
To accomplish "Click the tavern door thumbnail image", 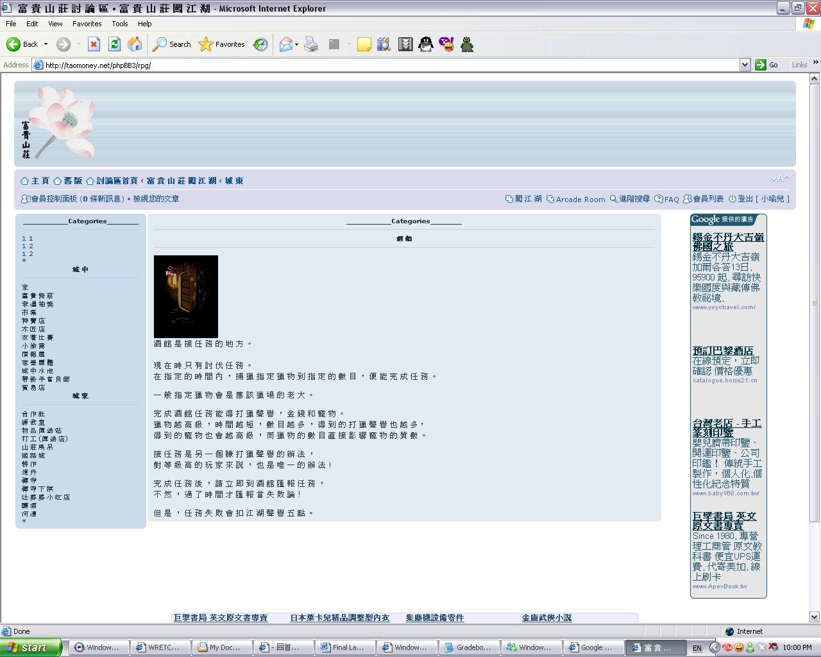I will pos(186,296).
